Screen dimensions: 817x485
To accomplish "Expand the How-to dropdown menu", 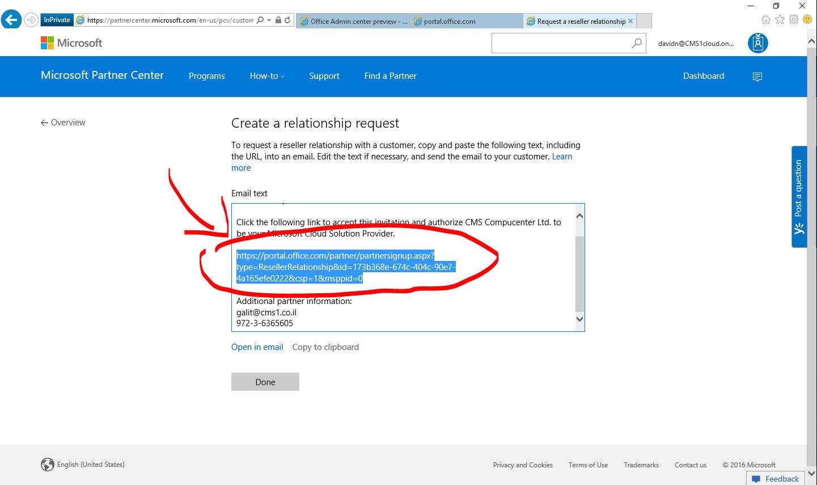I will coord(267,76).
